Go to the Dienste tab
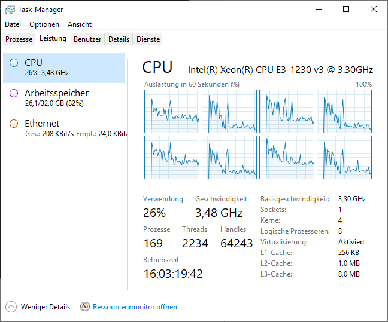 point(148,39)
